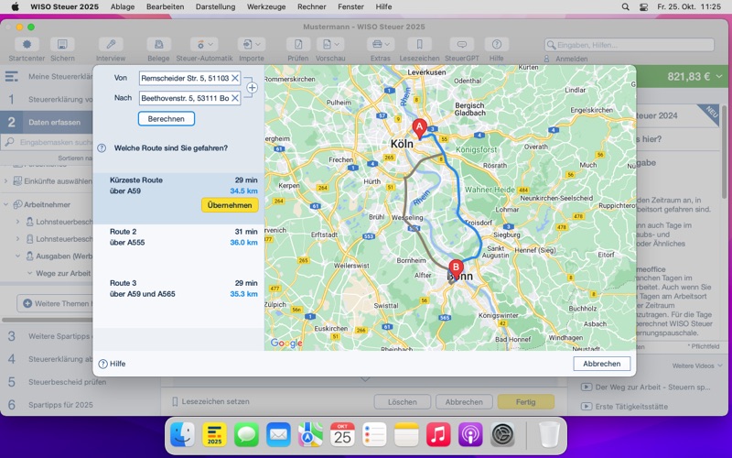Open Control Center in the menu bar
732x458 pixels.
click(643, 6)
